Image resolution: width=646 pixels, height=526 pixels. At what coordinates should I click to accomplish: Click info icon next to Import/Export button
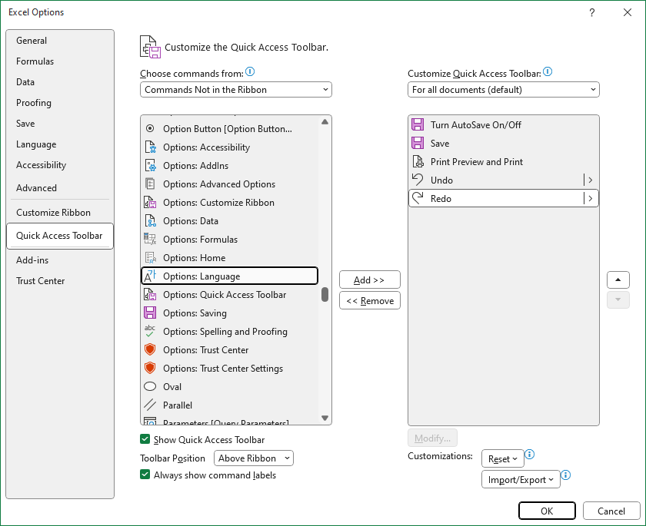click(x=566, y=475)
